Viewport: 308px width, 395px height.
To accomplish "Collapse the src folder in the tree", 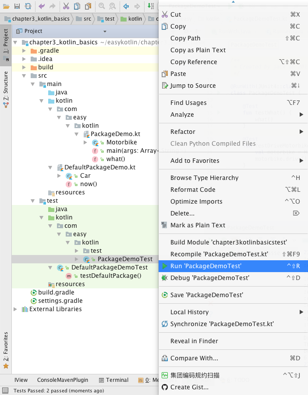I will tap(25, 75).
